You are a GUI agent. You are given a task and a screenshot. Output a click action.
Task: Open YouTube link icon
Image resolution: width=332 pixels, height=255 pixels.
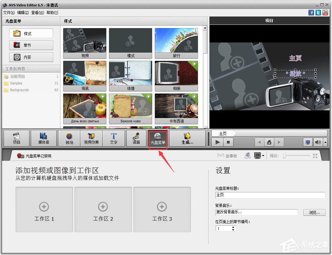pyautogui.click(x=325, y=13)
